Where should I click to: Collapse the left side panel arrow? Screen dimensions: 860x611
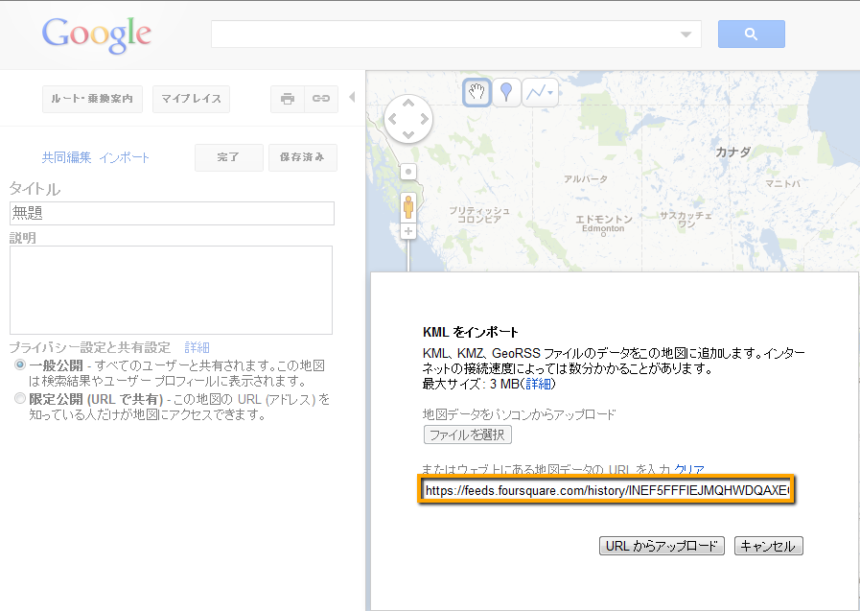tap(352, 97)
